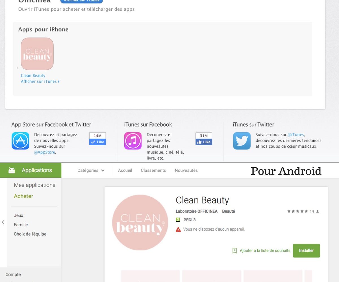Image resolution: width=339 pixels, height=282 pixels.
Task: Select Mes applications in the sidebar
Action: (34, 185)
